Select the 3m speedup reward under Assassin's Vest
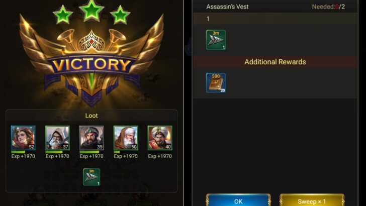 (216, 40)
